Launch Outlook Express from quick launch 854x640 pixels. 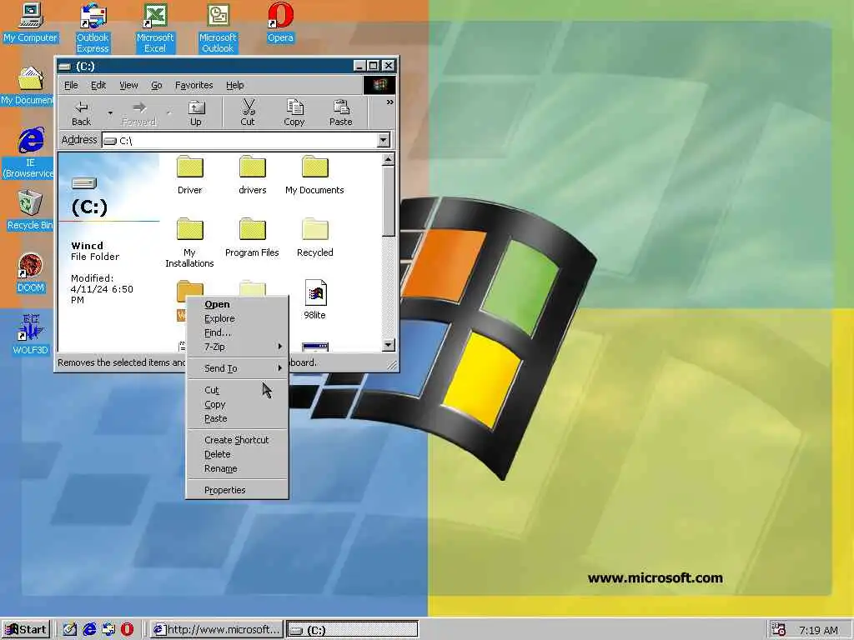click(x=108, y=629)
